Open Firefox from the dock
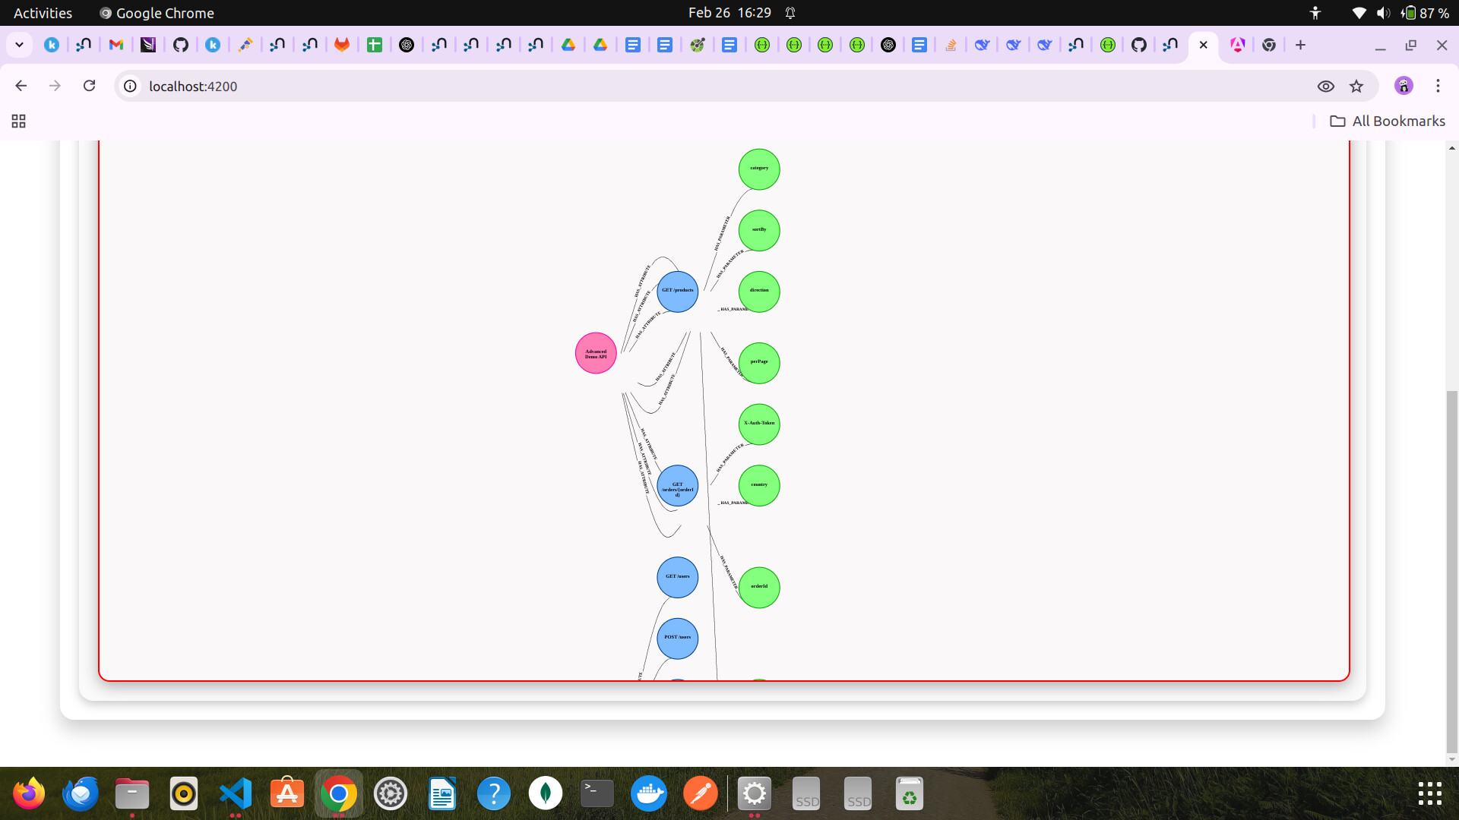 click(28, 793)
